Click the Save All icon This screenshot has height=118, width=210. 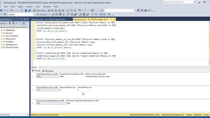point(29,10)
